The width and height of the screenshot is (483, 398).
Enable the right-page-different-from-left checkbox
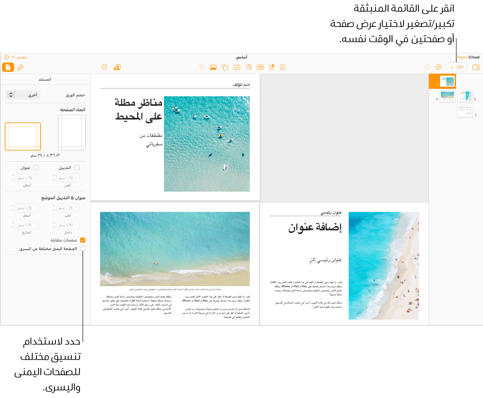coord(83,248)
